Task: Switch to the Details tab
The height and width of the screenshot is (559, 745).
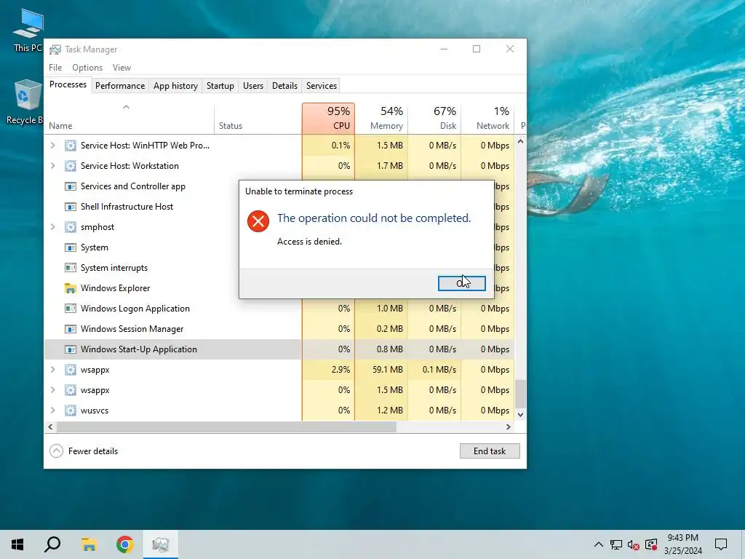Action: (x=284, y=86)
